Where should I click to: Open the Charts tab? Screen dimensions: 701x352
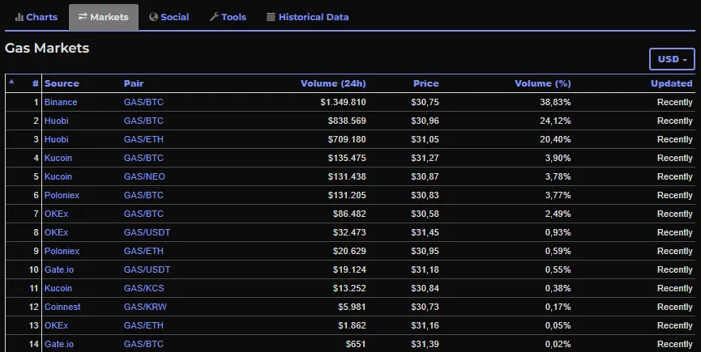click(x=36, y=17)
